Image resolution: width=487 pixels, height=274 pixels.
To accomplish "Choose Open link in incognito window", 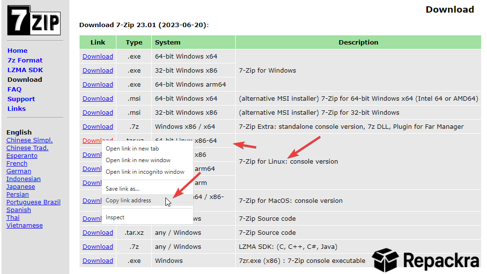I will (147, 172).
